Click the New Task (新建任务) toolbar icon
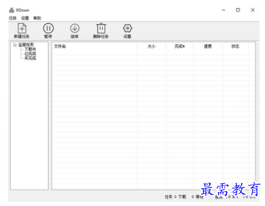The width and height of the screenshot is (265, 206). coord(22,29)
